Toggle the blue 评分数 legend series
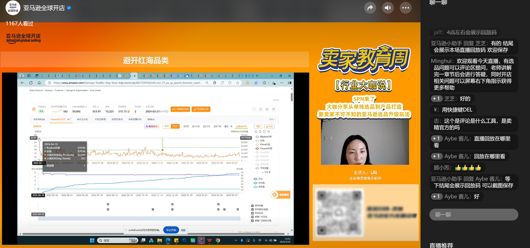The width and height of the screenshot is (530, 248). (259, 183)
